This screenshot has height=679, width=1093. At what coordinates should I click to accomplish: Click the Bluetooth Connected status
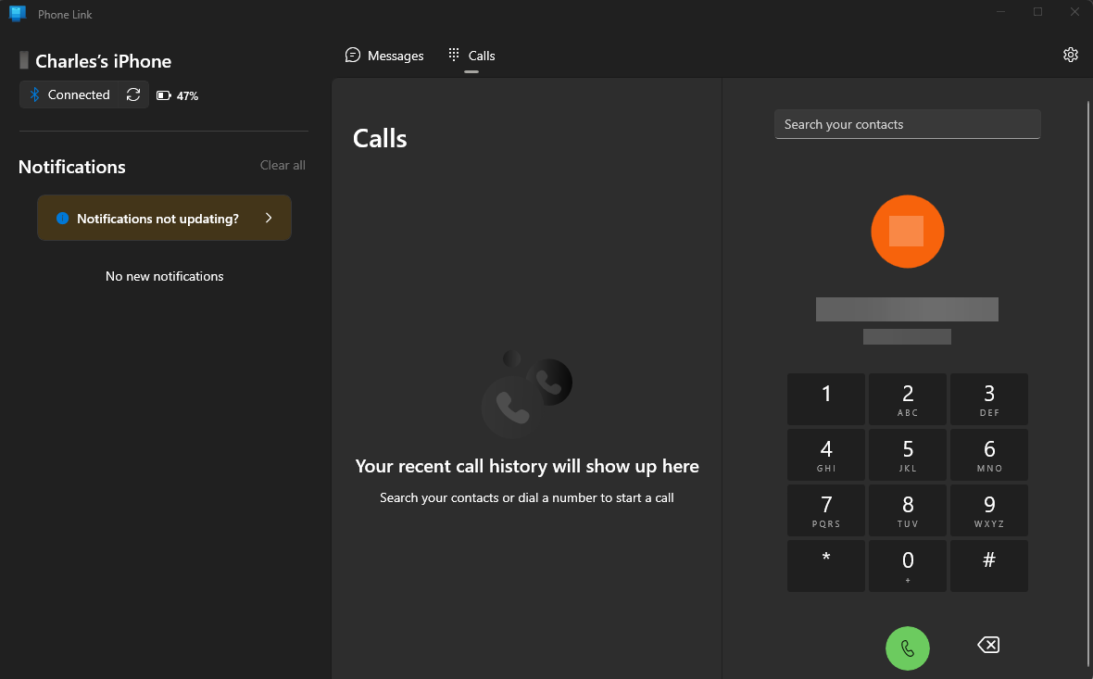pyautogui.click(x=69, y=94)
